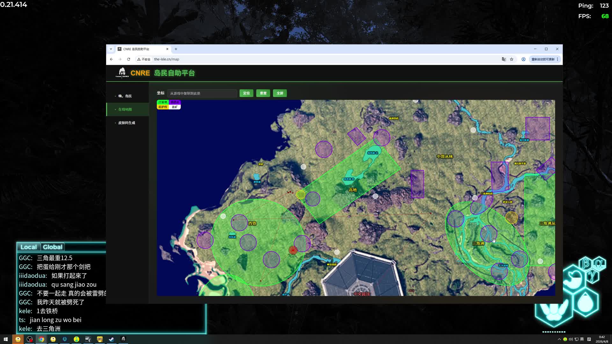Switch to Global chat tab
Image resolution: width=612 pixels, height=344 pixels.
click(x=53, y=247)
